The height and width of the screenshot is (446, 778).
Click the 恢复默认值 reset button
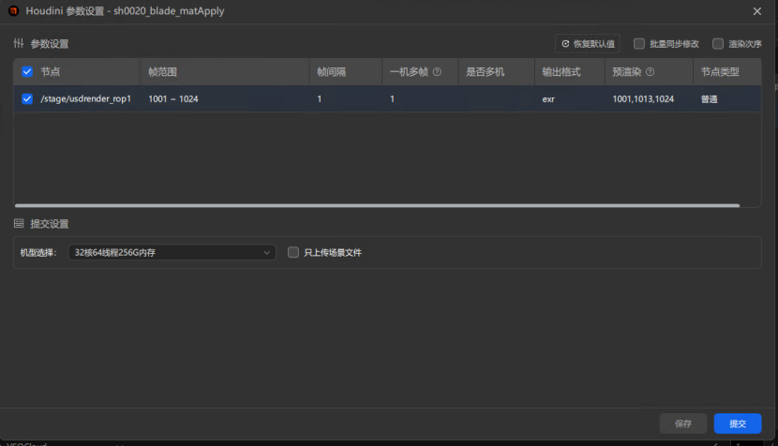(588, 44)
